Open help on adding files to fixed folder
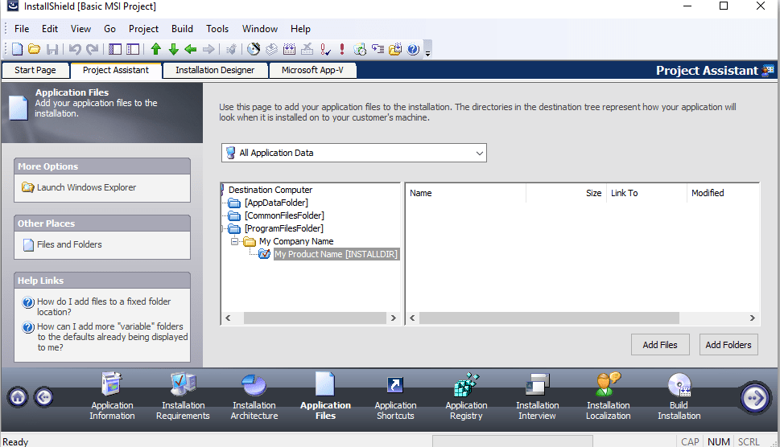The image size is (780, 447). pos(104,306)
